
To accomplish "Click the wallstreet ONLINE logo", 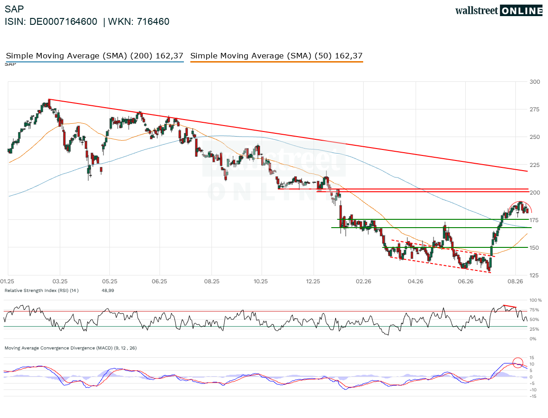I will coord(499,11).
